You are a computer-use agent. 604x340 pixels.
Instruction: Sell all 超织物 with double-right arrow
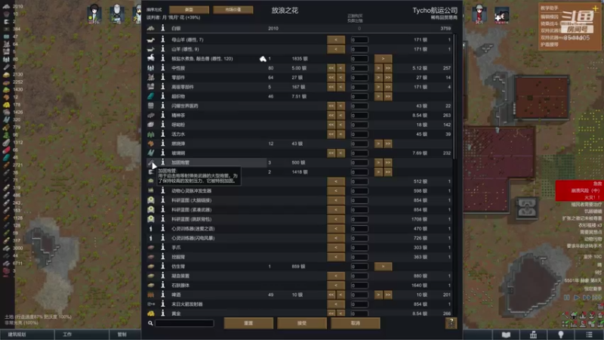(x=388, y=96)
